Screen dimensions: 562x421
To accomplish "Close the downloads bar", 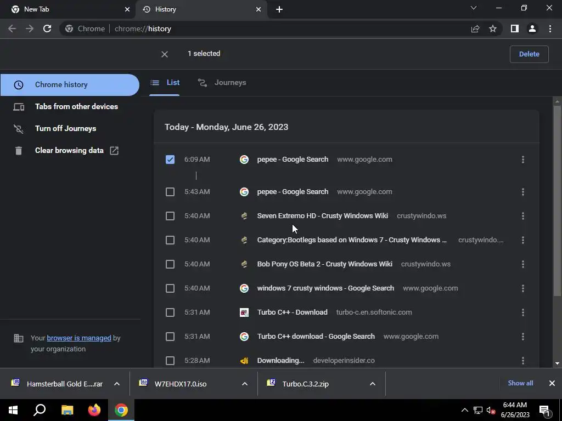I will (x=552, y=383).
